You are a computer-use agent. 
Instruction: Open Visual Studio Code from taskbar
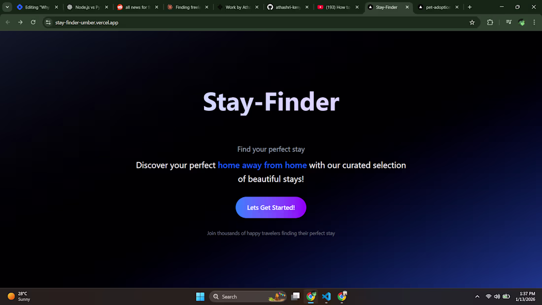tap(326, 296)
